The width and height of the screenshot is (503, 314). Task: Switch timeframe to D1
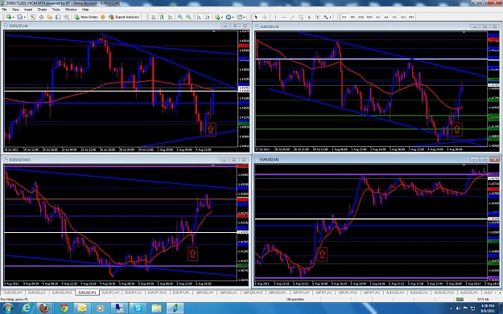tap(394, 17)
